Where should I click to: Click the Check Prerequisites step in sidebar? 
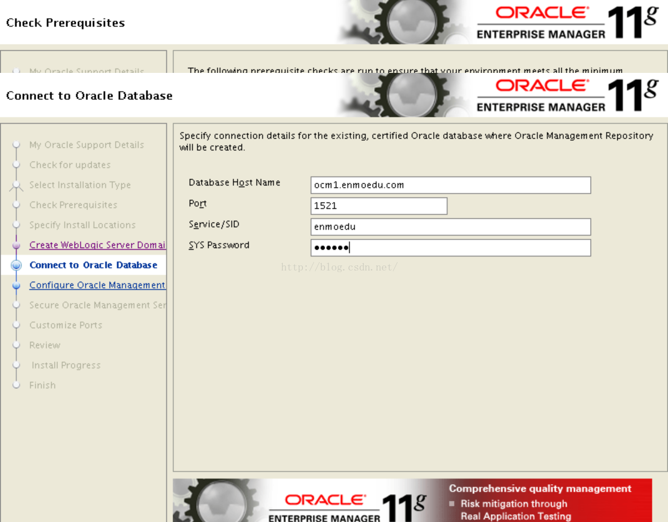point(73,205)
